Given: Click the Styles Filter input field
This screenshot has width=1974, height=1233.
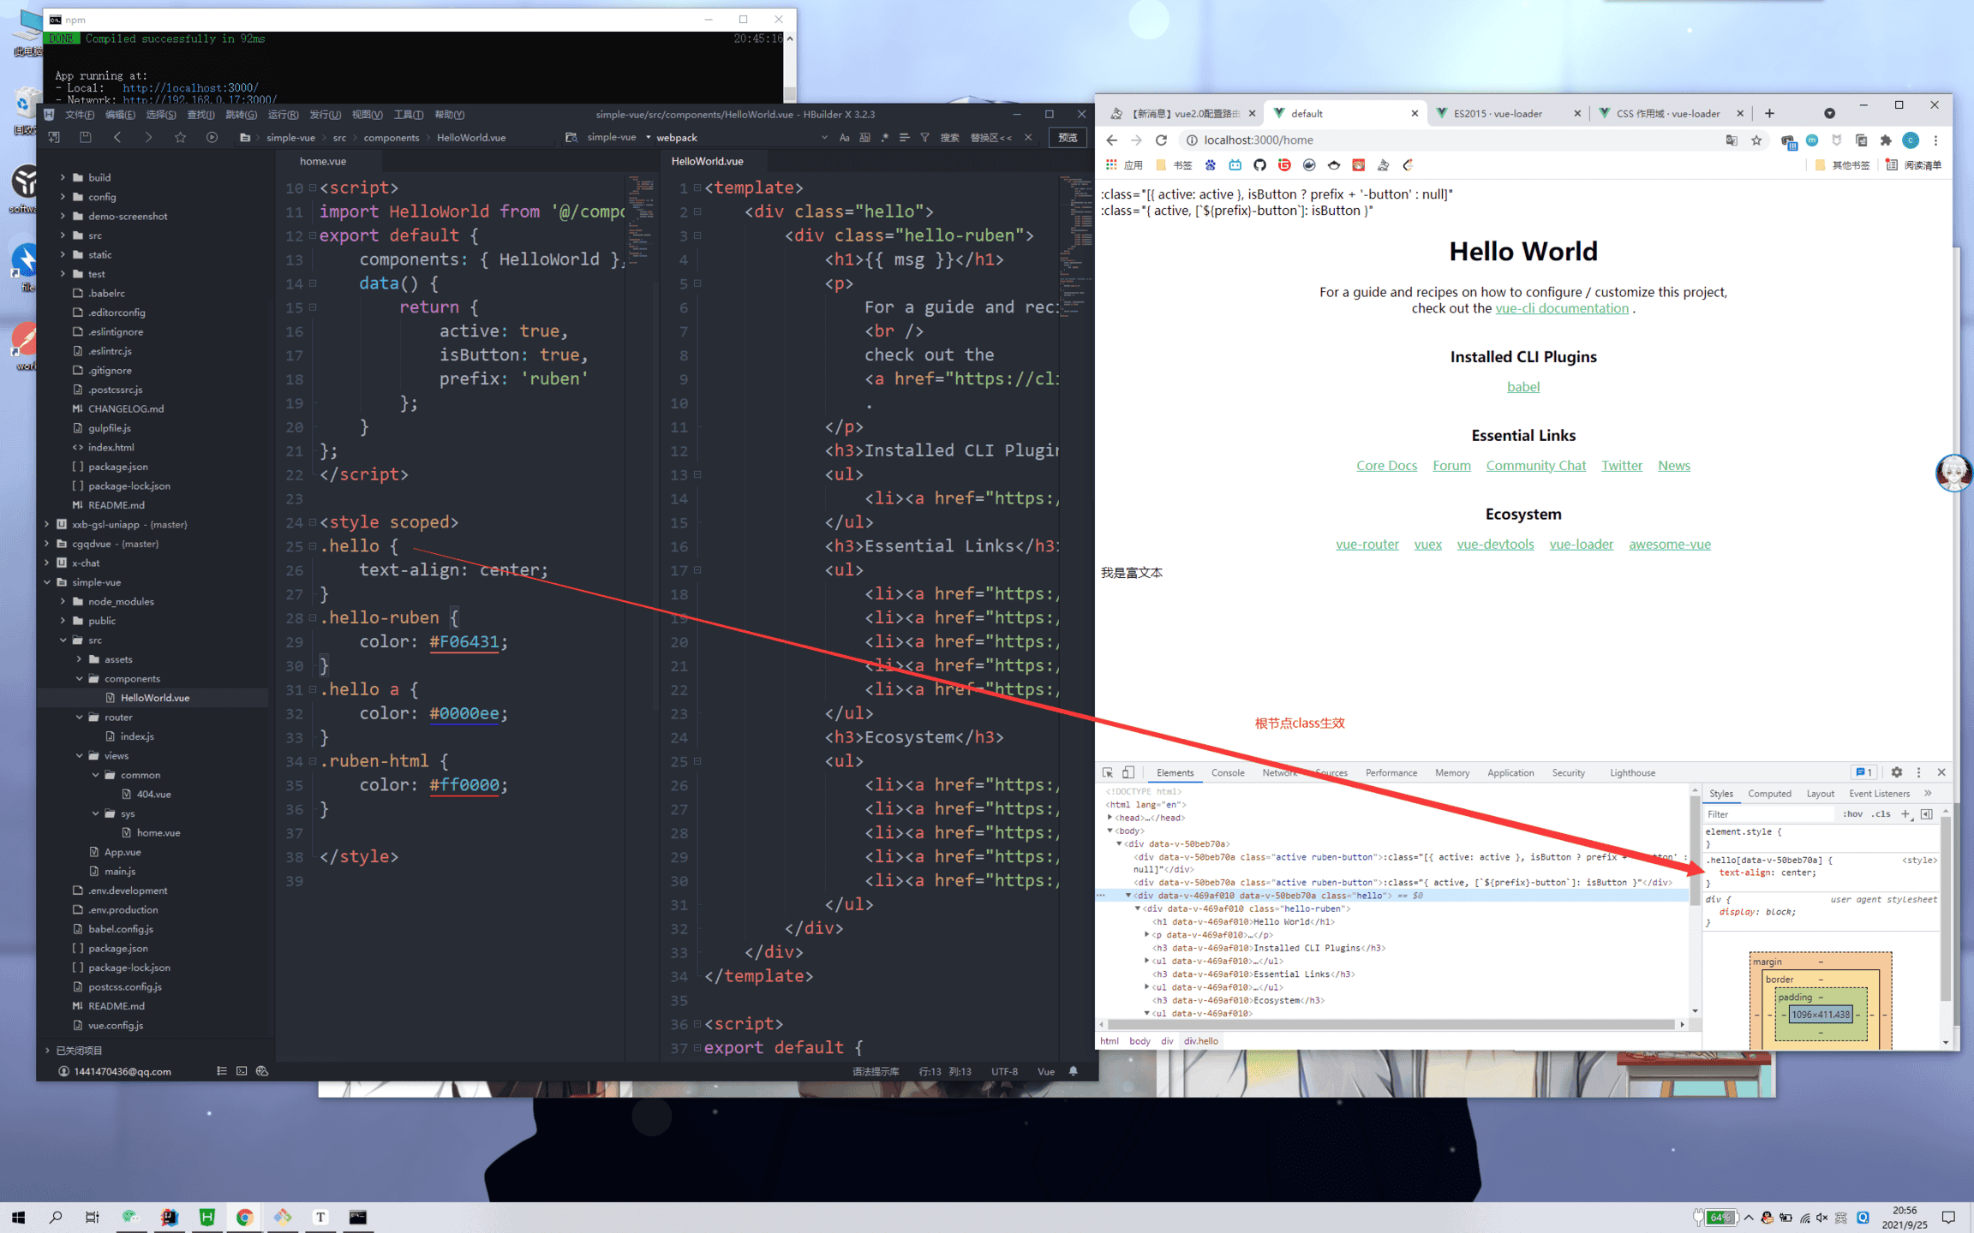Looking at the screenshot, I should pos(1765,814).
